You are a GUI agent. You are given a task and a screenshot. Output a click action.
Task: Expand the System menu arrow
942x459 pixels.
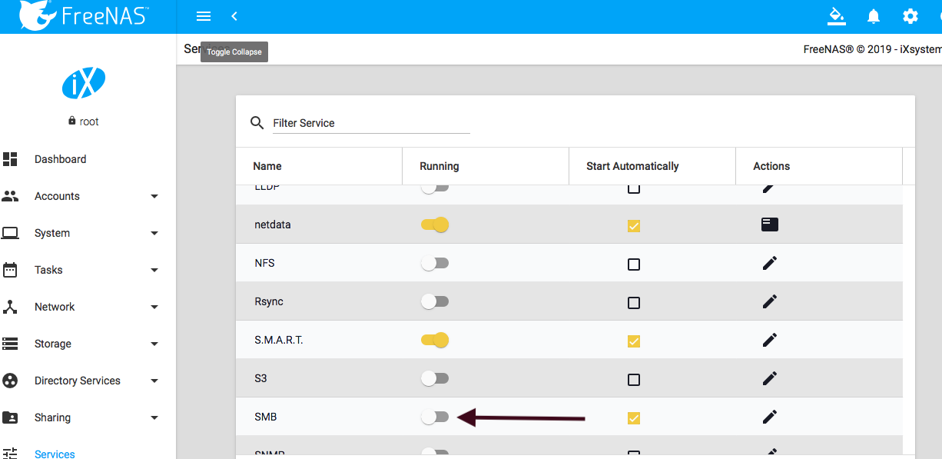point(154,234)
